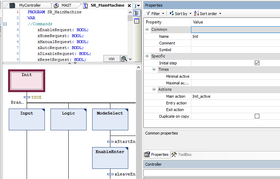Uncheck the Initial step checkbox
This screenshot has width=280, height=179.
tap(257, 63)
